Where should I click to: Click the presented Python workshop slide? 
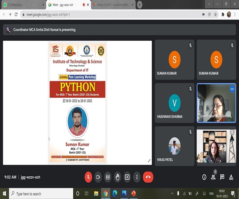click(x=77, y=103)
